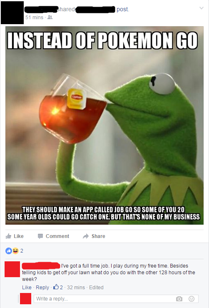Click Reply under the comment

(x=42, y=288)
